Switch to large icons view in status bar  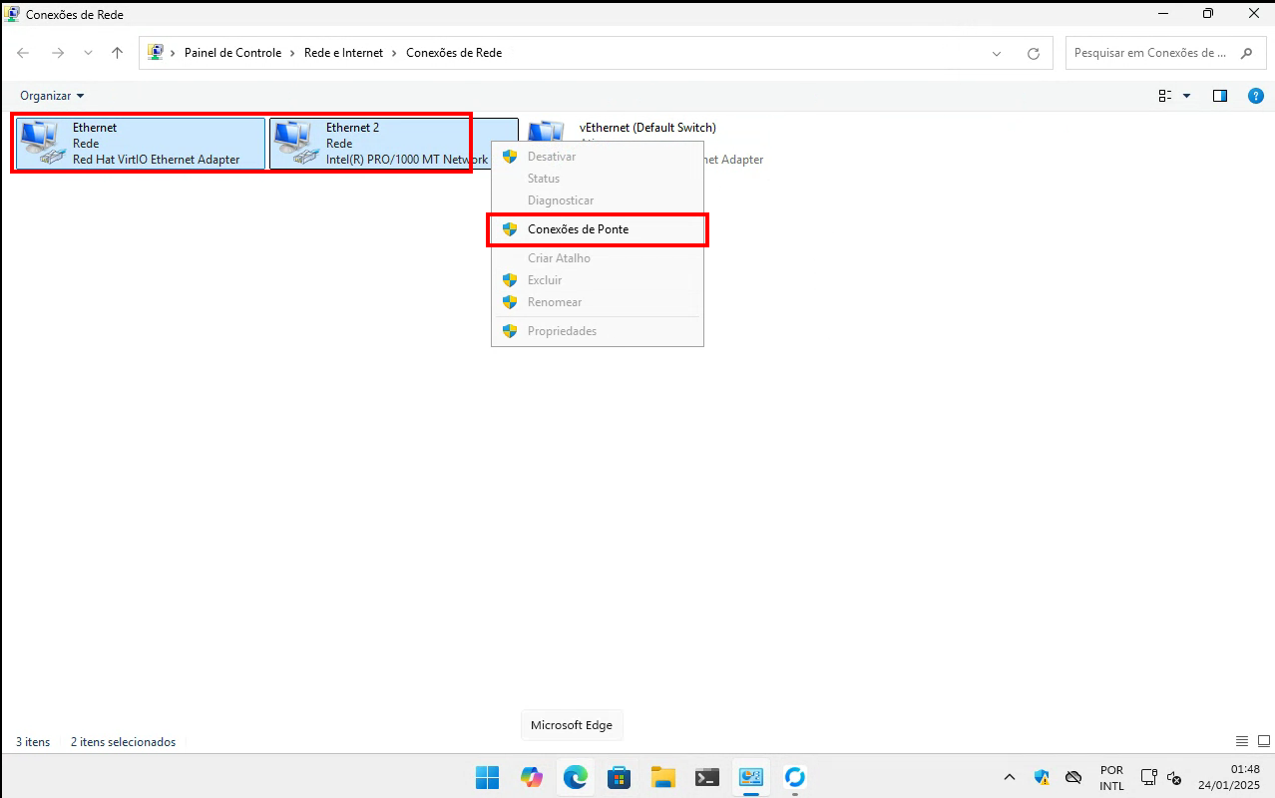[1263, 742]
